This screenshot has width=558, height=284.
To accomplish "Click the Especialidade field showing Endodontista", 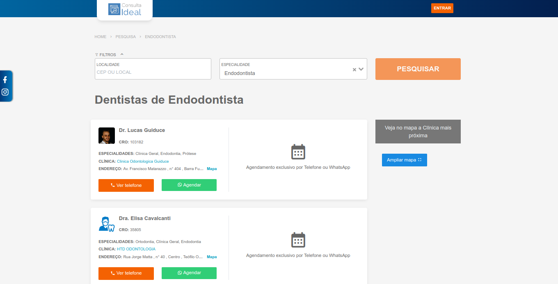I will point(293,69).
